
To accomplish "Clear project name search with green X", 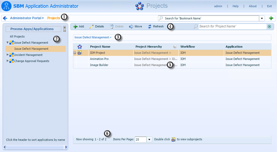I will pyautogui.click(x=269, y=27).
